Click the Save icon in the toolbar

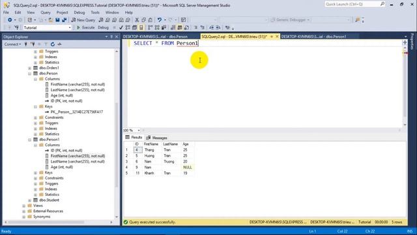coord(57,20)
